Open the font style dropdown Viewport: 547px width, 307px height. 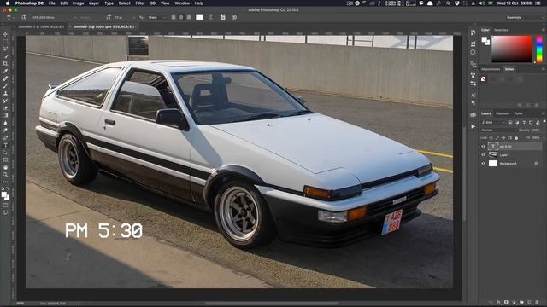[91, 17]
